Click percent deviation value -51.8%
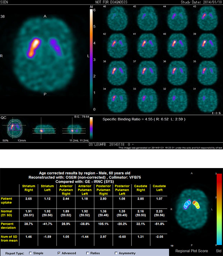This screenshot has height=256, width=223. click(x=159, y=224)
